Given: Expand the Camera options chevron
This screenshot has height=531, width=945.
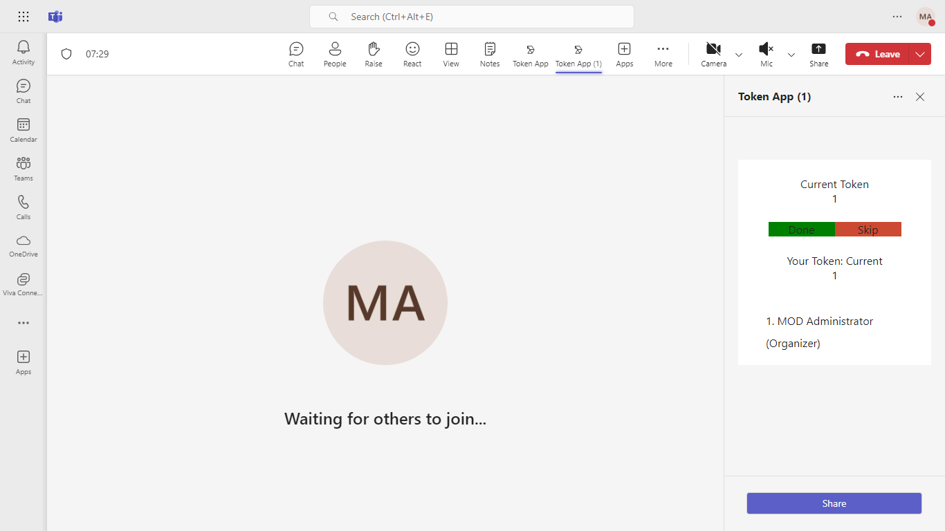Looking at the screenshot, I should (739, 55).
